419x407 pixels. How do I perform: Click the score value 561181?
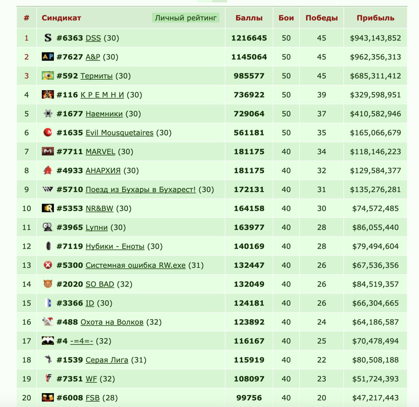[x=249, y=133]
